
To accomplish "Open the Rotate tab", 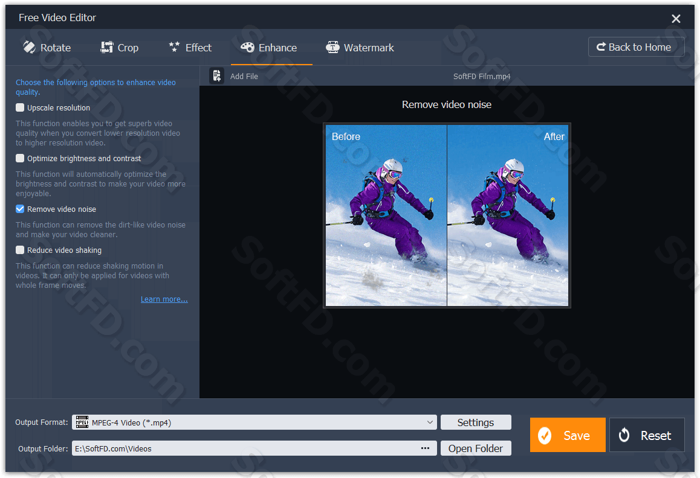I will (x=47, y=48).
